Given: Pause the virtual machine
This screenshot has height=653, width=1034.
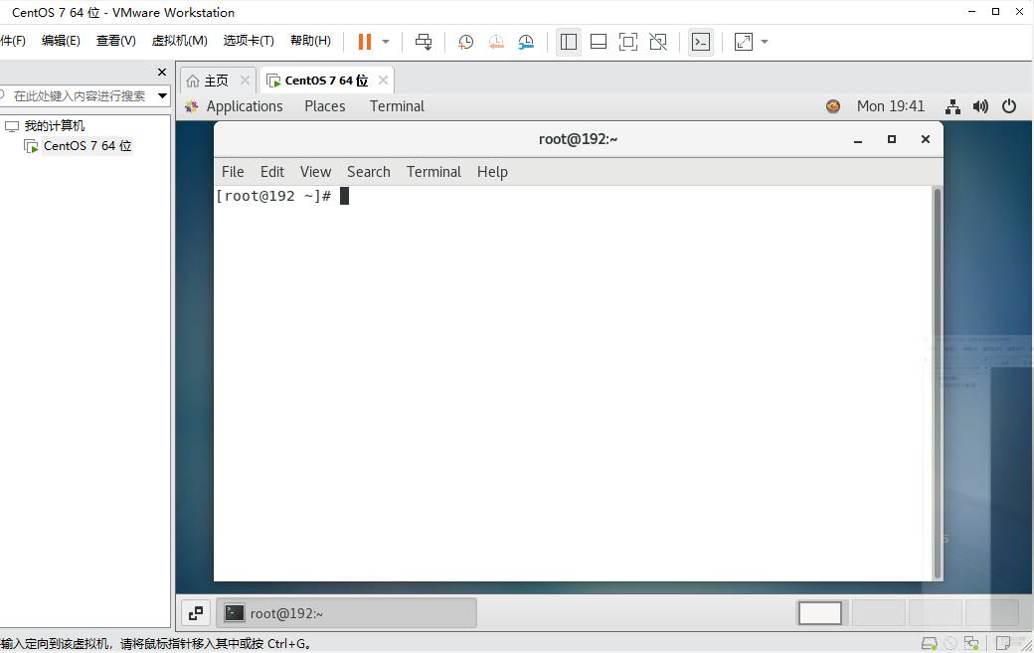Looking at the screenshot, I should [365, 42].
